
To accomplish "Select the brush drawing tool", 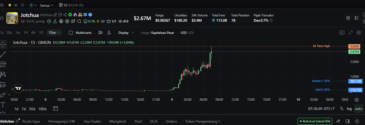I will pyautogui.click(x=3, y=94).
